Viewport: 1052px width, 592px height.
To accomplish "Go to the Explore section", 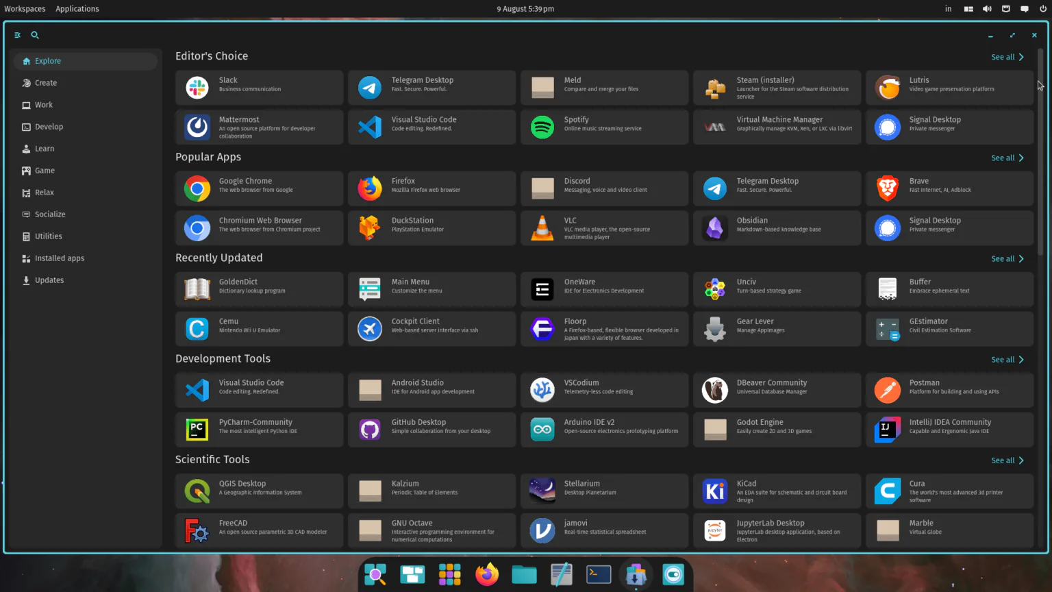I will tap(86, 61).
